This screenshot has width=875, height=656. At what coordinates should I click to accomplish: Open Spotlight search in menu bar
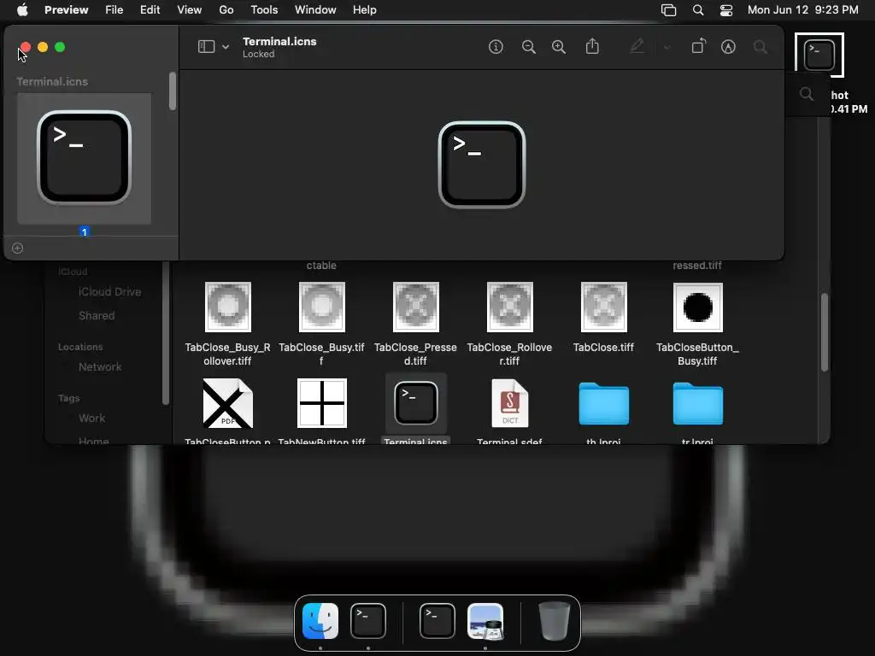tap(697, 10)
